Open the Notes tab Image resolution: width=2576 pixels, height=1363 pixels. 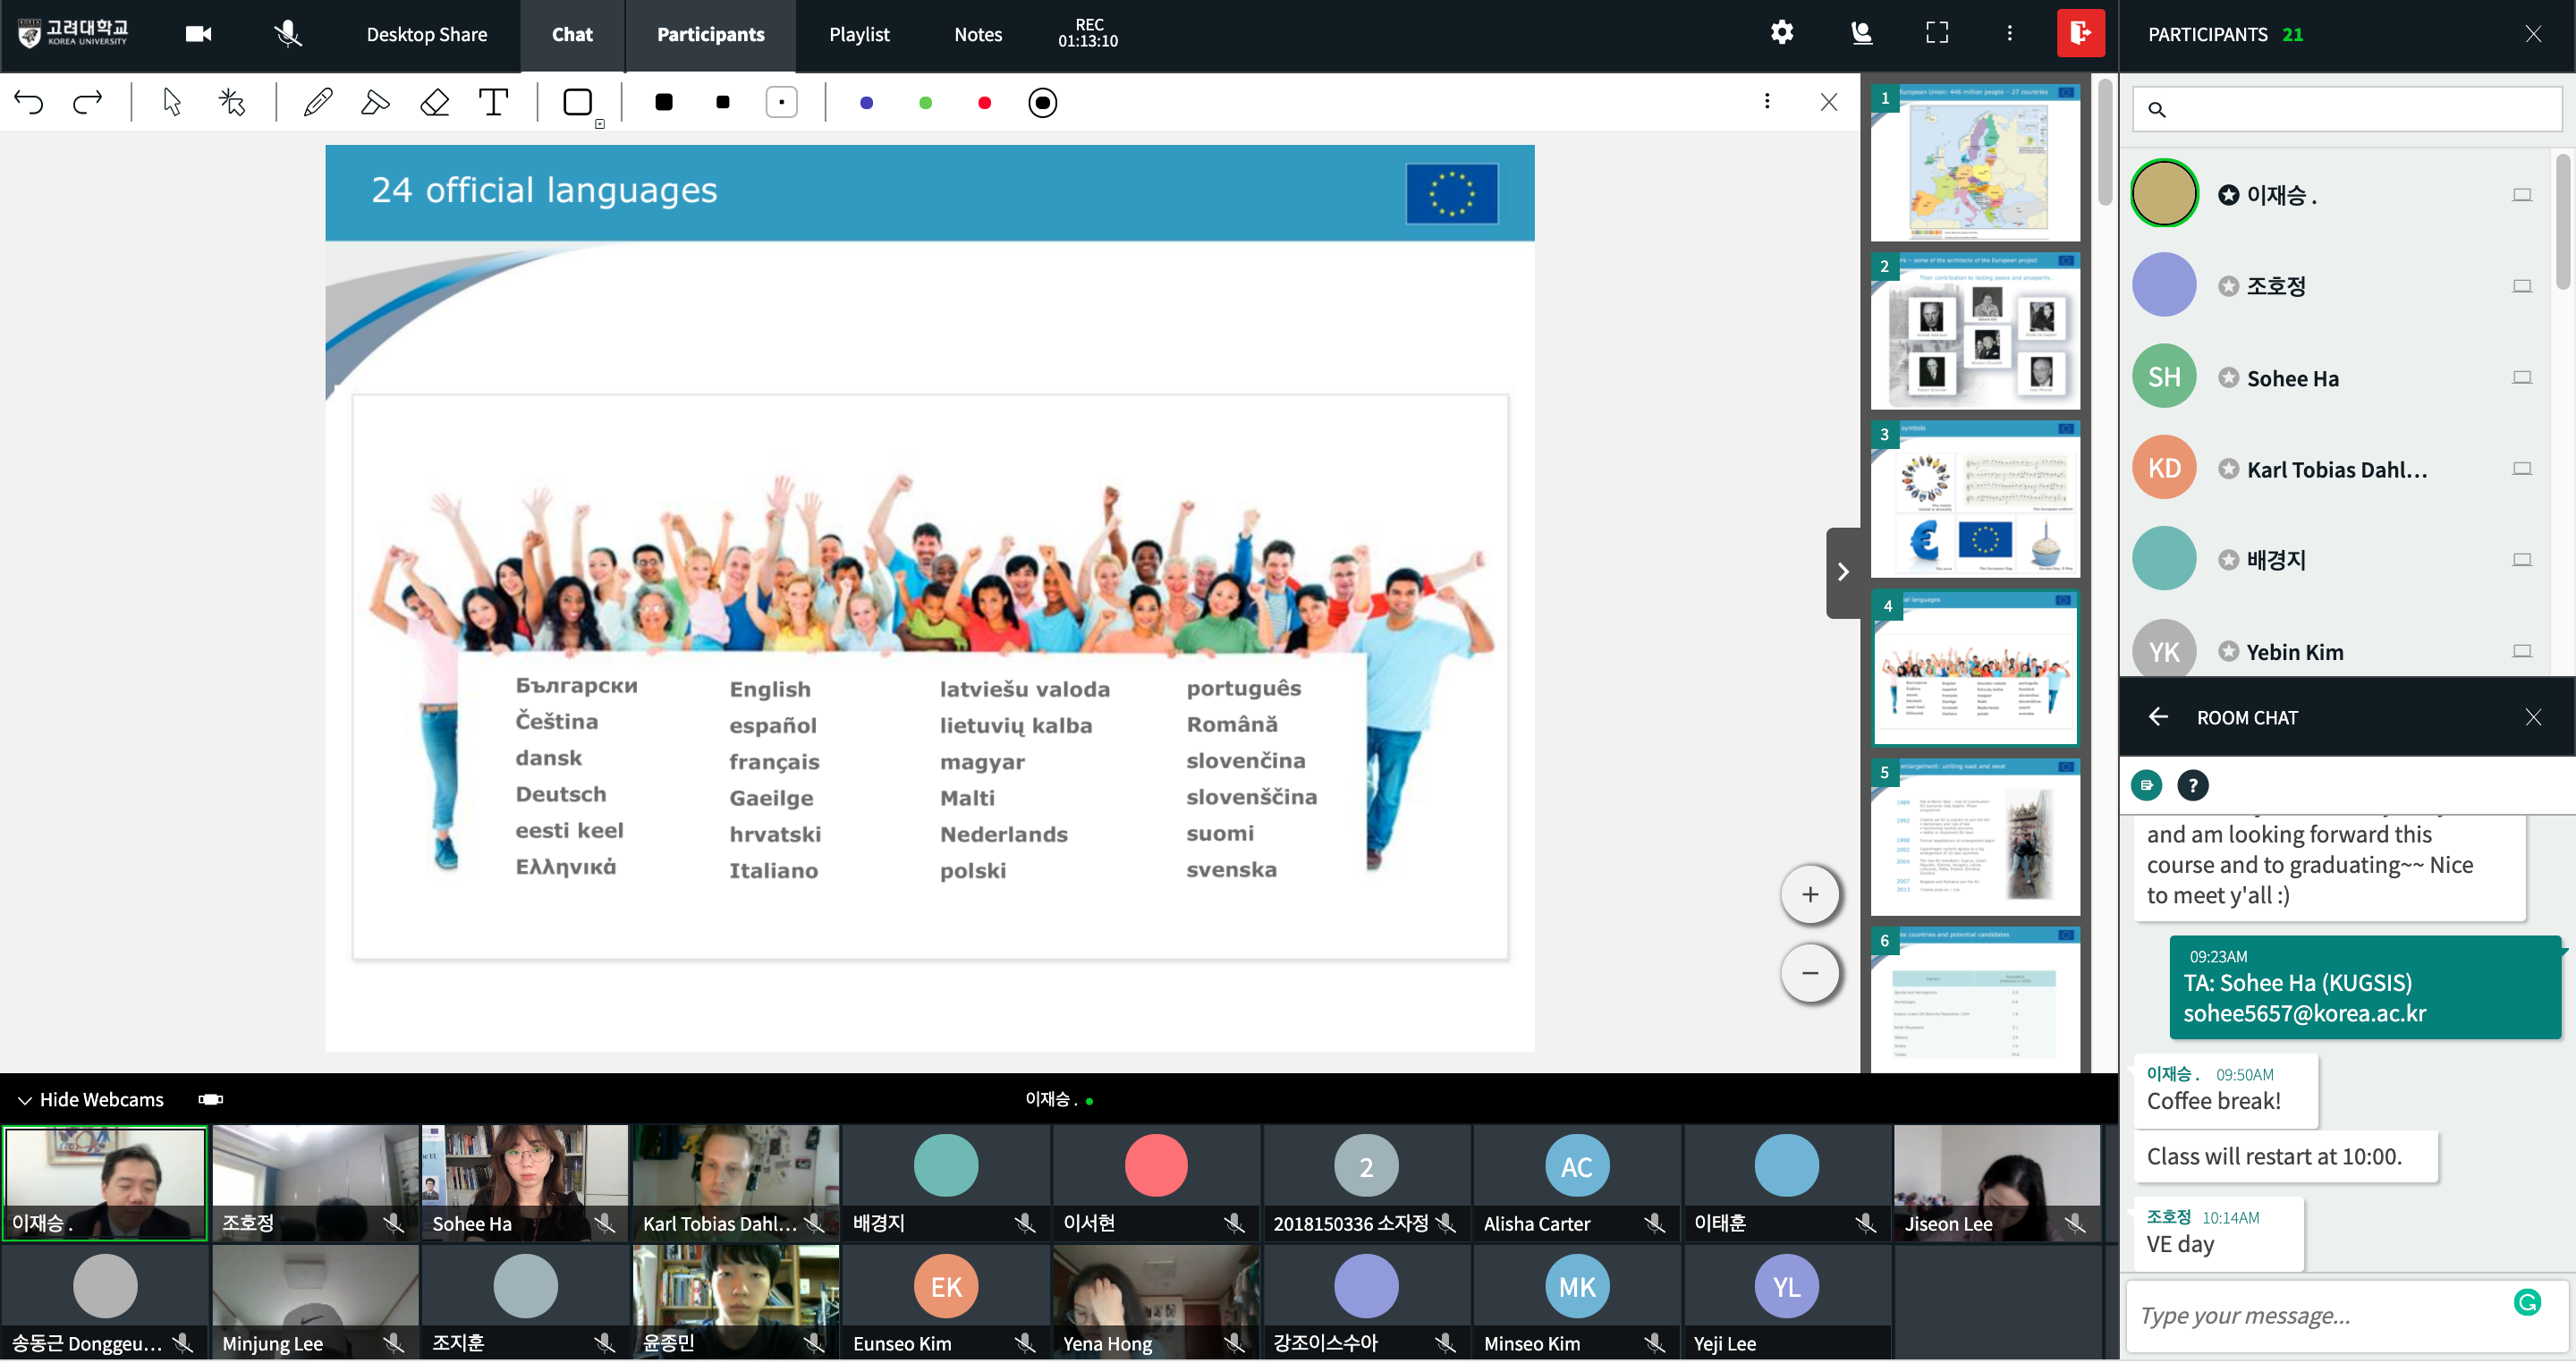coord(977,34)
